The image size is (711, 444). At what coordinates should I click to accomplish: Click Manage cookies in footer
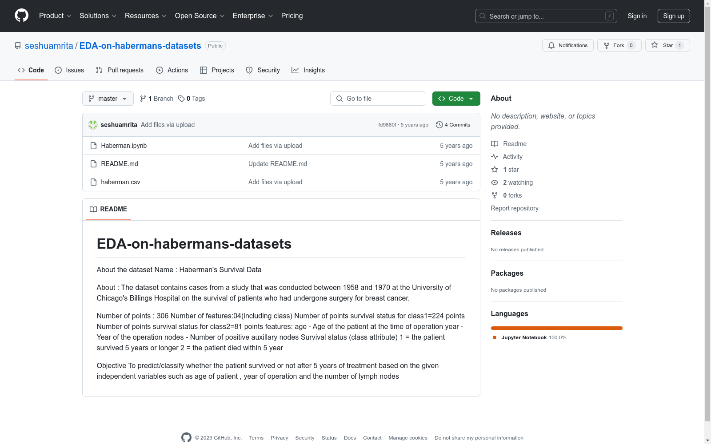(x=408, y=438)
